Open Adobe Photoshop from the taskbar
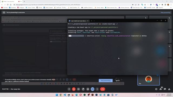 pos(97,95)
